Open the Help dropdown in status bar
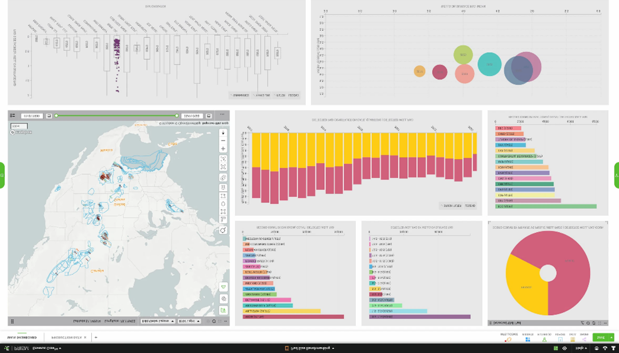The width and height of the screenshot is (619, 353). coord(580,348)
